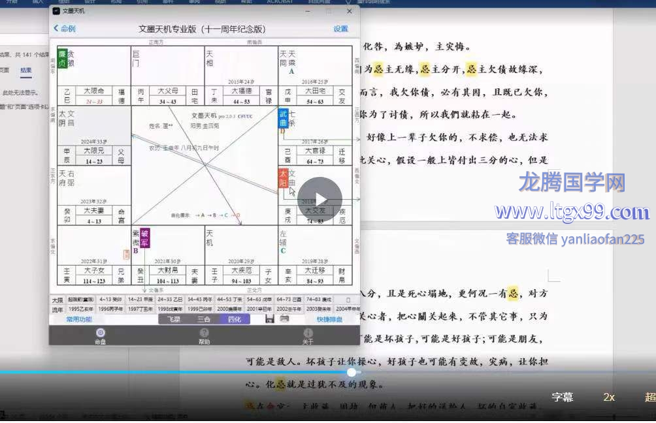
Task: Select 大限 period 4~13
Action: [110, 300]
